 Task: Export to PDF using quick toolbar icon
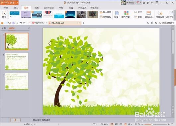click(x=10, y=23)
